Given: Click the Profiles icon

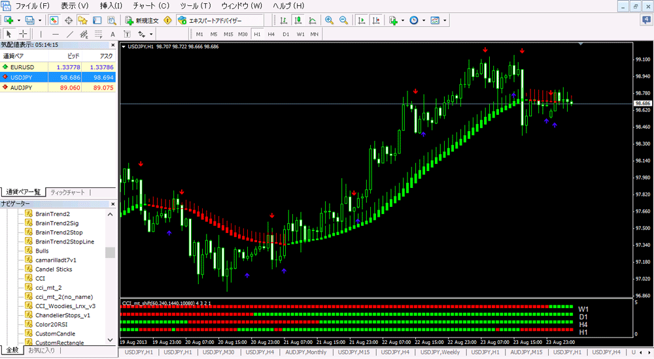Looking at the screenshot, I should pyautogui.click(x=29, y=20).
